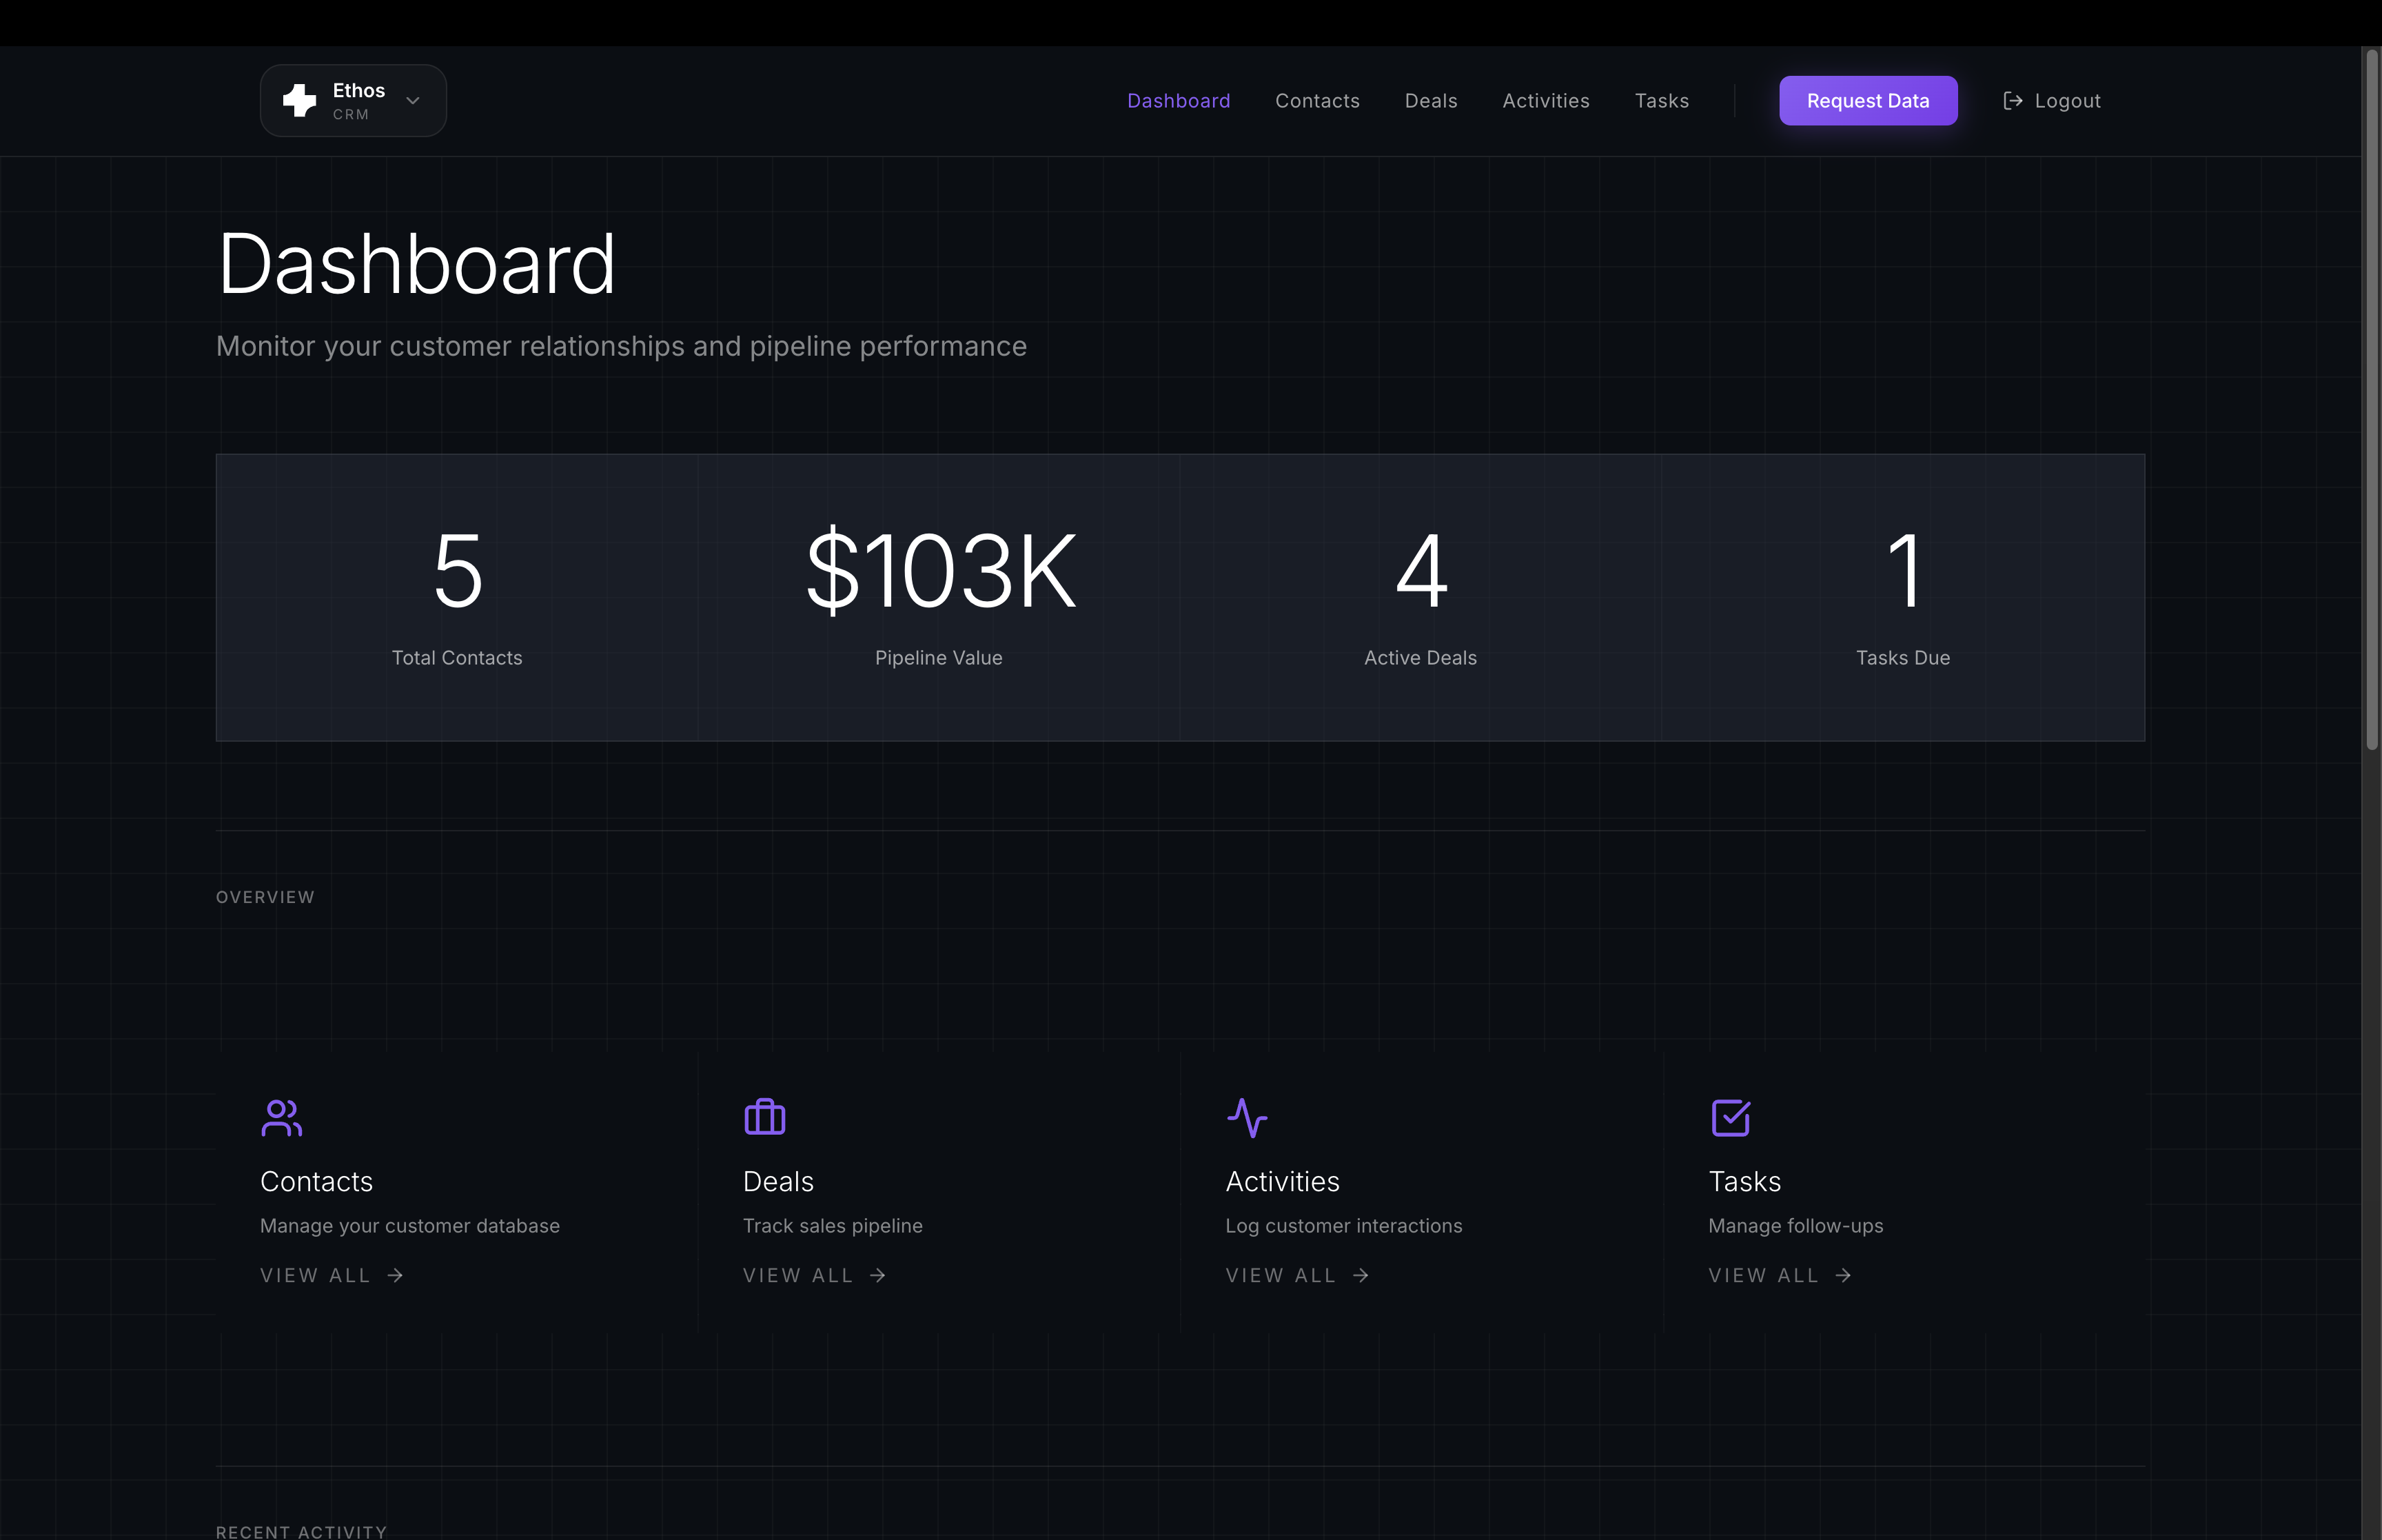Click View All under Activities card
Image resolution: width=2382 pixels, height=1540 pixels.
(1281, 1275)
